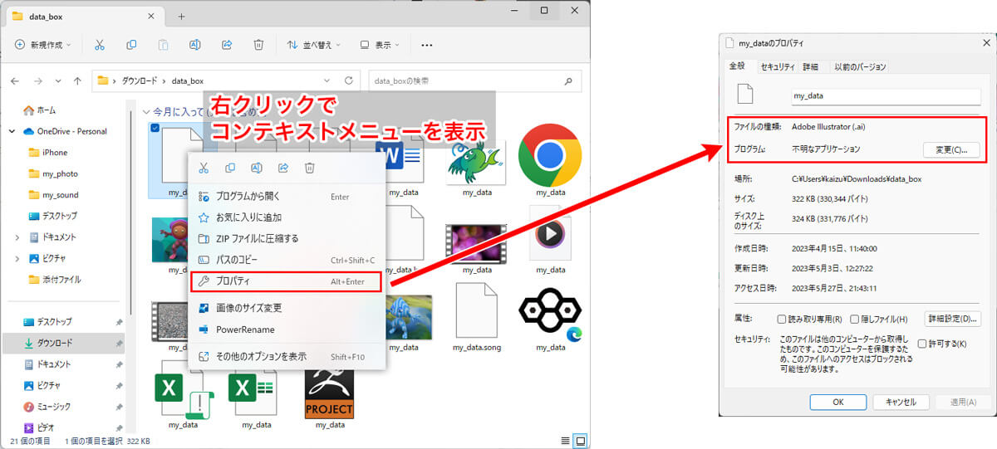Go up one folder with up arrow
This screenshot has width=997, height=449.
coord(77,81)
